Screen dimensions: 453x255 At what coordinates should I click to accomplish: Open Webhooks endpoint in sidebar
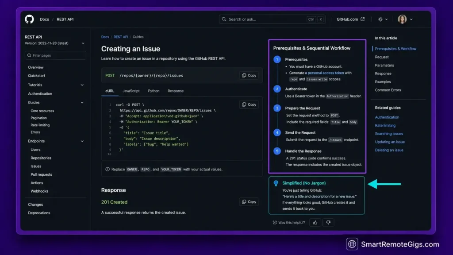pos(39,191)
